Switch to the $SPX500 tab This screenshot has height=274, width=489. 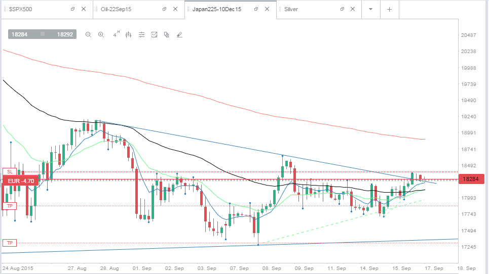point(21,9)
